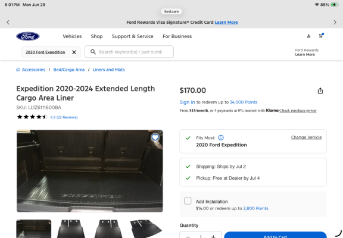Click the main cargo liner product image
The width and height of the screenshot is (343, 238).
pos(90,171)
